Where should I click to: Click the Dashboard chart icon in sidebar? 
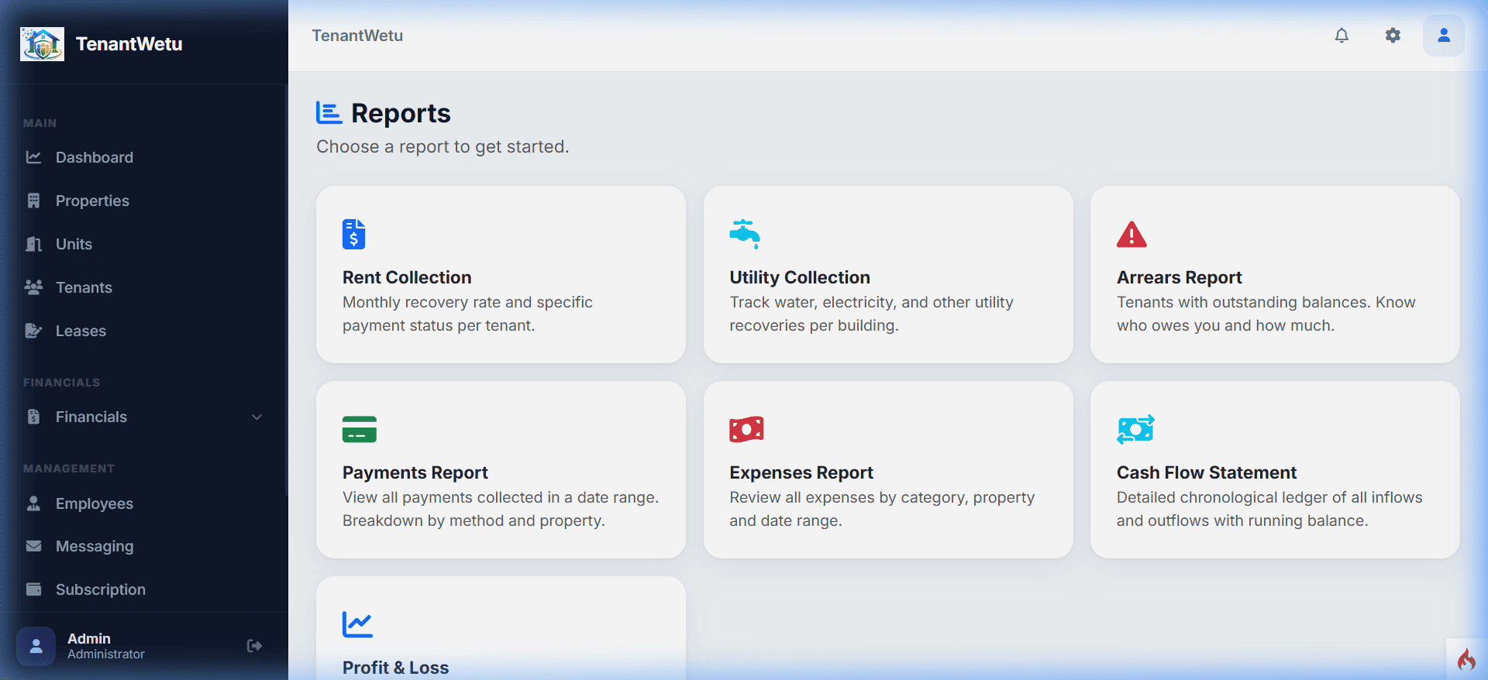[x=33, y=157]
